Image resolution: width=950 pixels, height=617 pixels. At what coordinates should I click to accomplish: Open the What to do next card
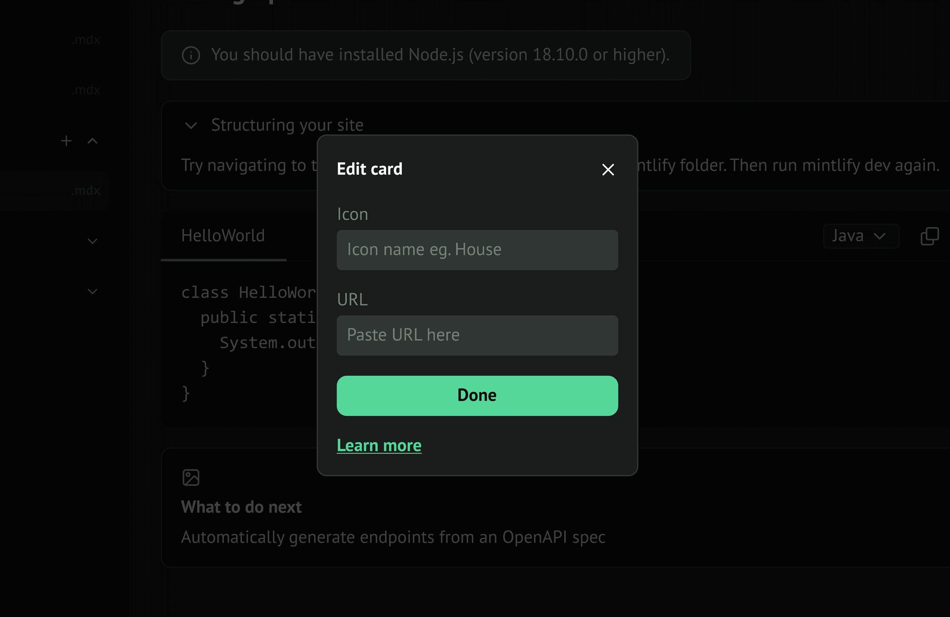coord(241,507)
